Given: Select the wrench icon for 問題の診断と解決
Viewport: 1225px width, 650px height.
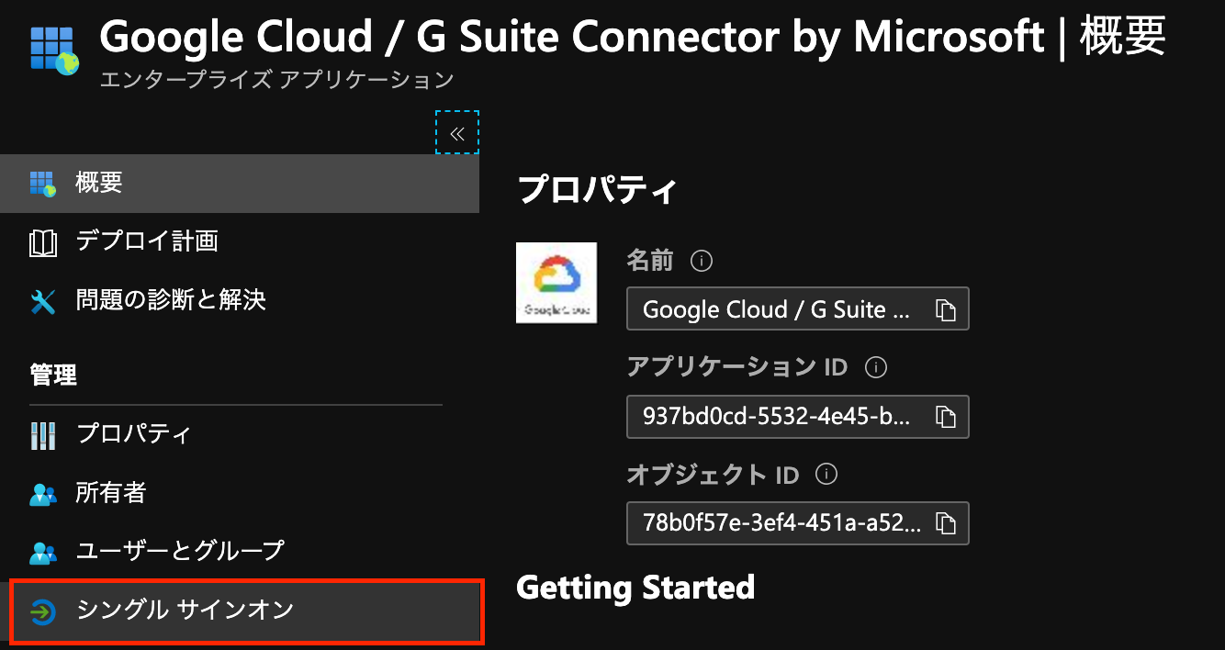Looking at the screenshot, I should point(41,301).
